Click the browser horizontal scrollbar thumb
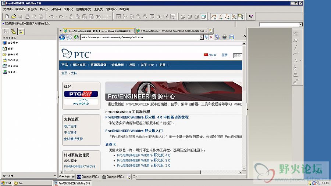Viewport: 331px width, 186px height. pyautogui.click(x=131, y=172)
